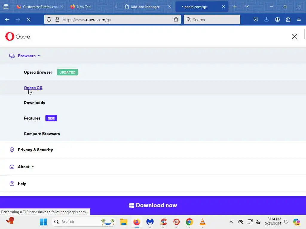Open File Explorer from taskbar
Image resolution: width=306 pixels, height=229 pixels.
pyautogui.click(x=123, y=222)
